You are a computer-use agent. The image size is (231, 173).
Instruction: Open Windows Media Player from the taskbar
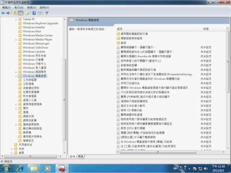coord(47,168)
